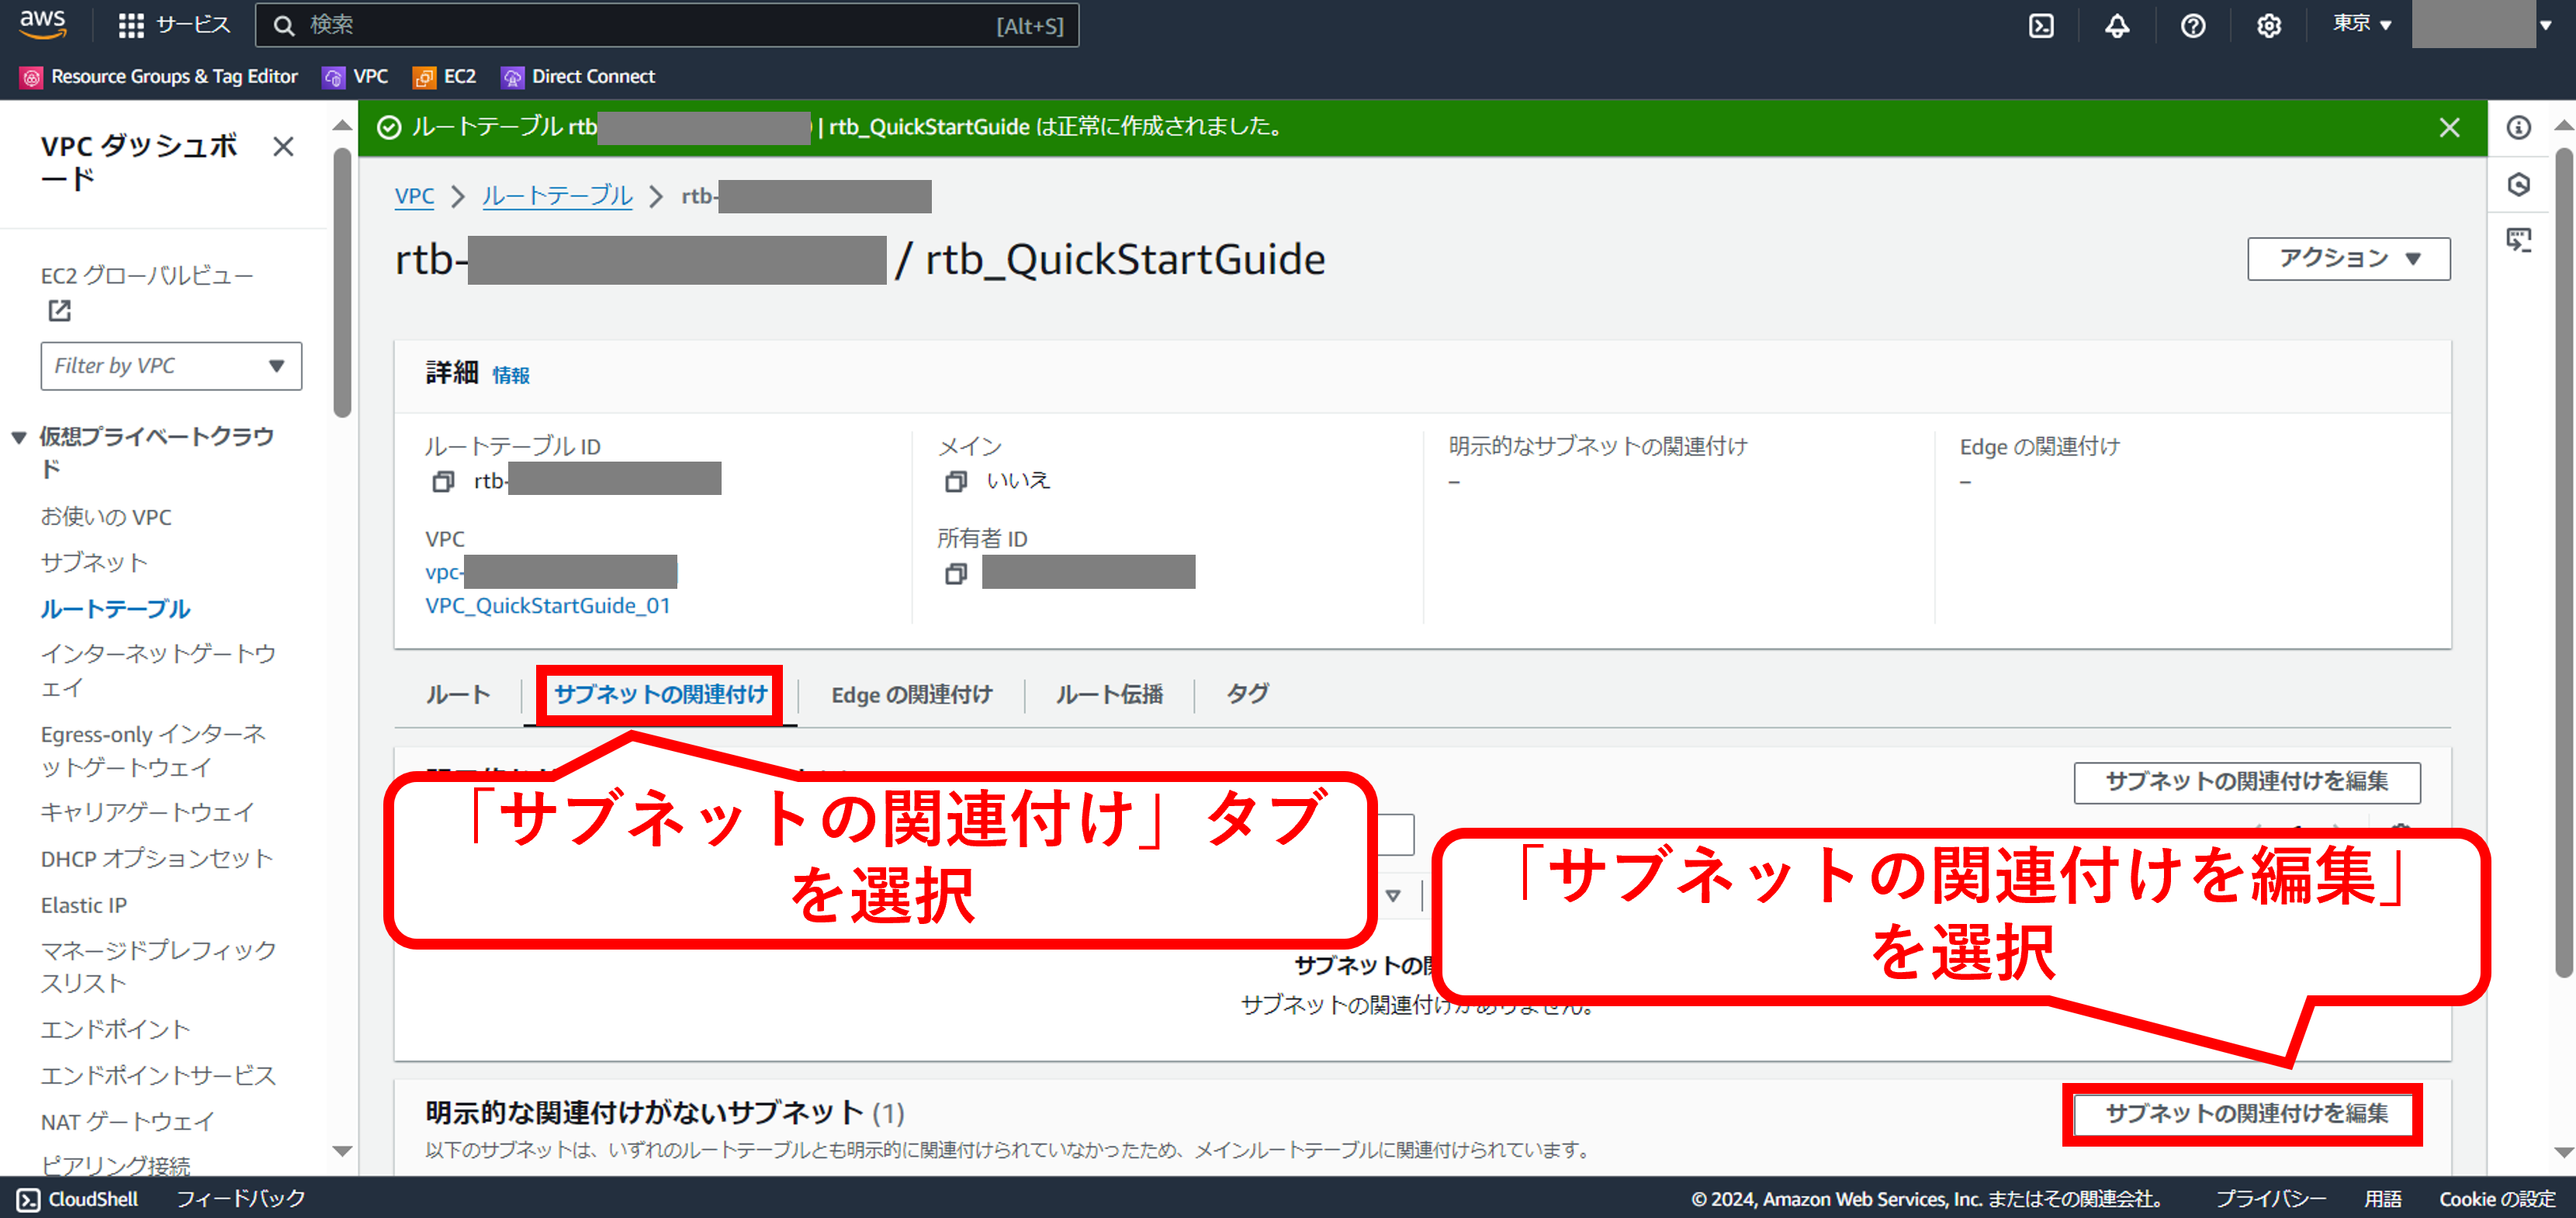
Task: Open the notifications bell
Action: pos(2117,25)
